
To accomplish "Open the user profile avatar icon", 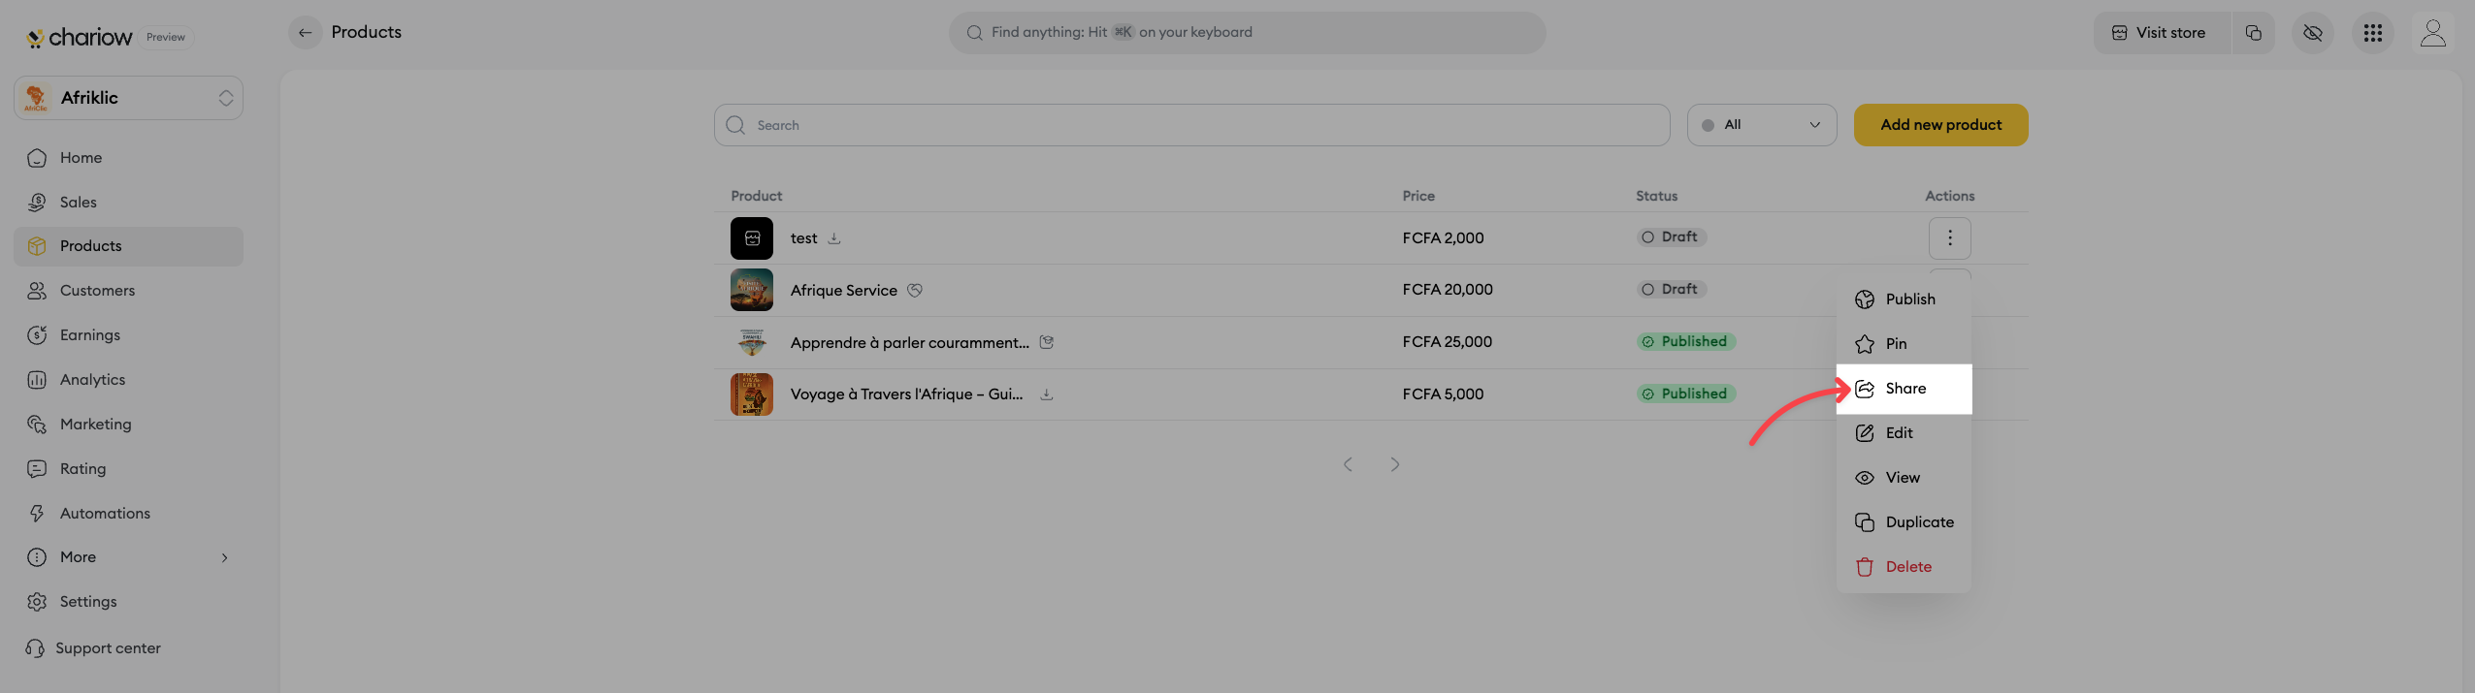I will click(x=2432, y=33).
